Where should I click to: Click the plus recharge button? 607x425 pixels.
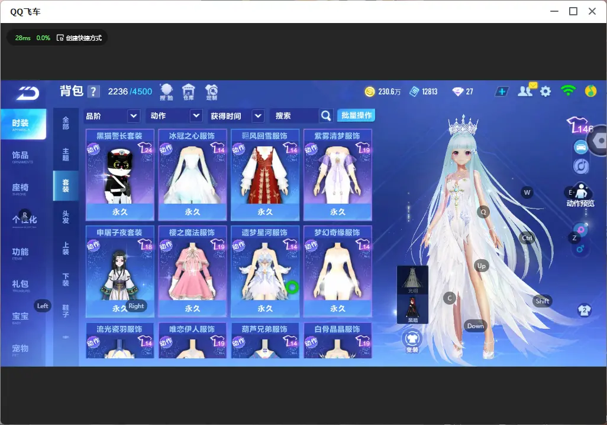pyautogui.click(x=502, y=91)
